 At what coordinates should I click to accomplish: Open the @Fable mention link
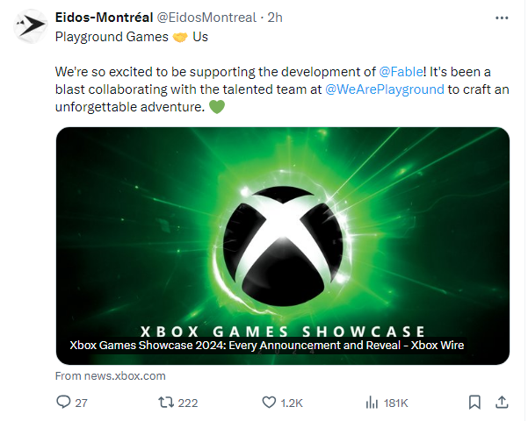400,71
